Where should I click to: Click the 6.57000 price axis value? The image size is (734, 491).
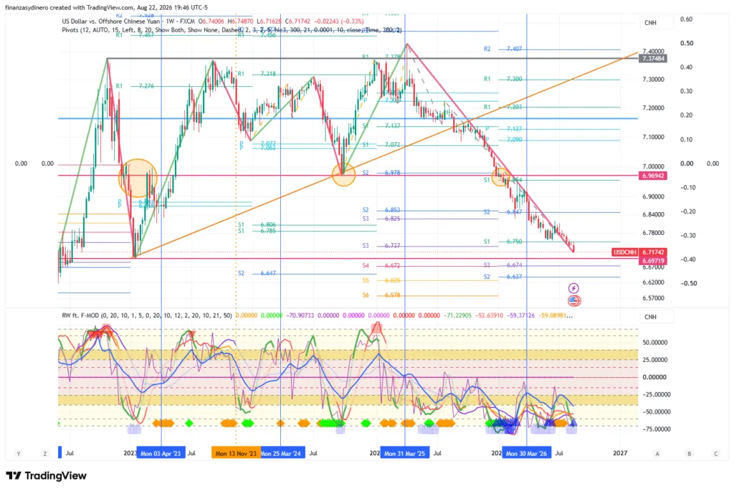tap(654, 298)
